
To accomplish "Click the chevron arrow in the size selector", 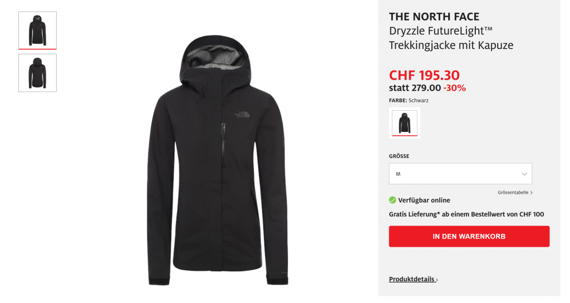I will pos(524,174).
